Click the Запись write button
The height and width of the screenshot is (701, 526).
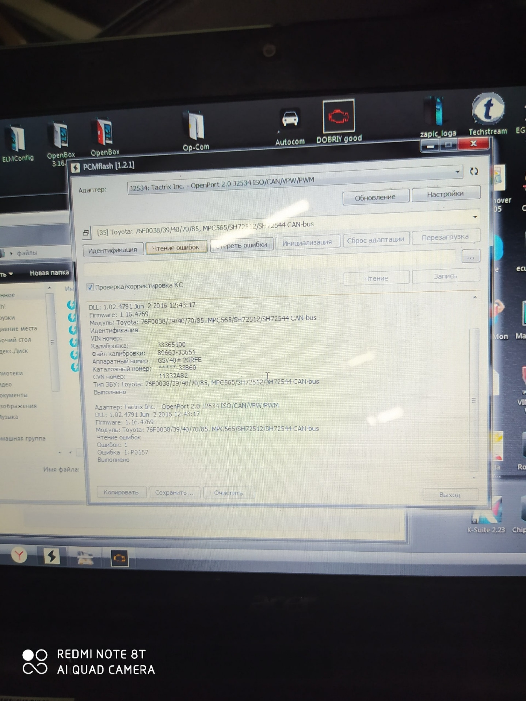click(446, 276)
